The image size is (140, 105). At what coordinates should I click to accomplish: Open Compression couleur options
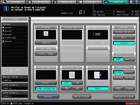click(124, 97)
